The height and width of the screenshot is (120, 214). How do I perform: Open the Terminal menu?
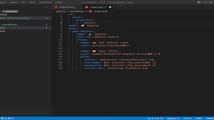[45, 2]
